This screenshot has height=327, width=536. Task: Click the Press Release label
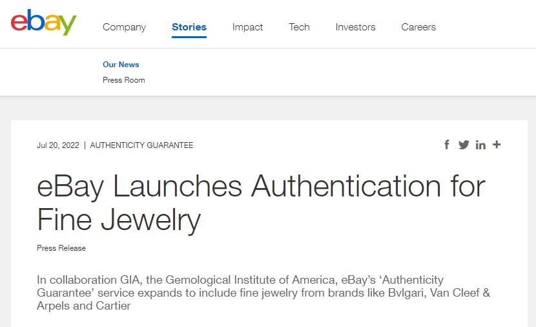(x=61, y=248)
